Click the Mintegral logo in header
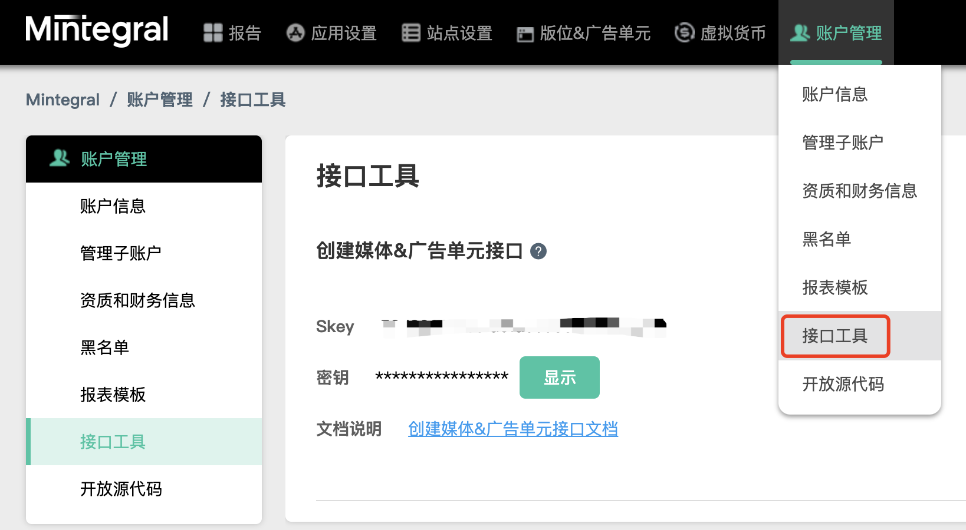Screen dimensions: 966x530 tap(97, 31)
